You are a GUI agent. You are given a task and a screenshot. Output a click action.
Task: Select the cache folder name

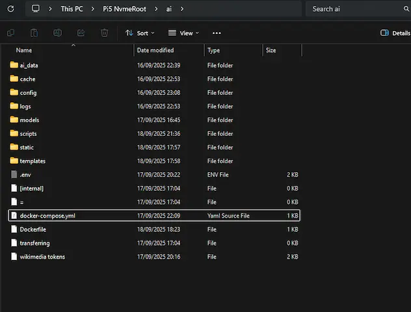tap(27, 79)
